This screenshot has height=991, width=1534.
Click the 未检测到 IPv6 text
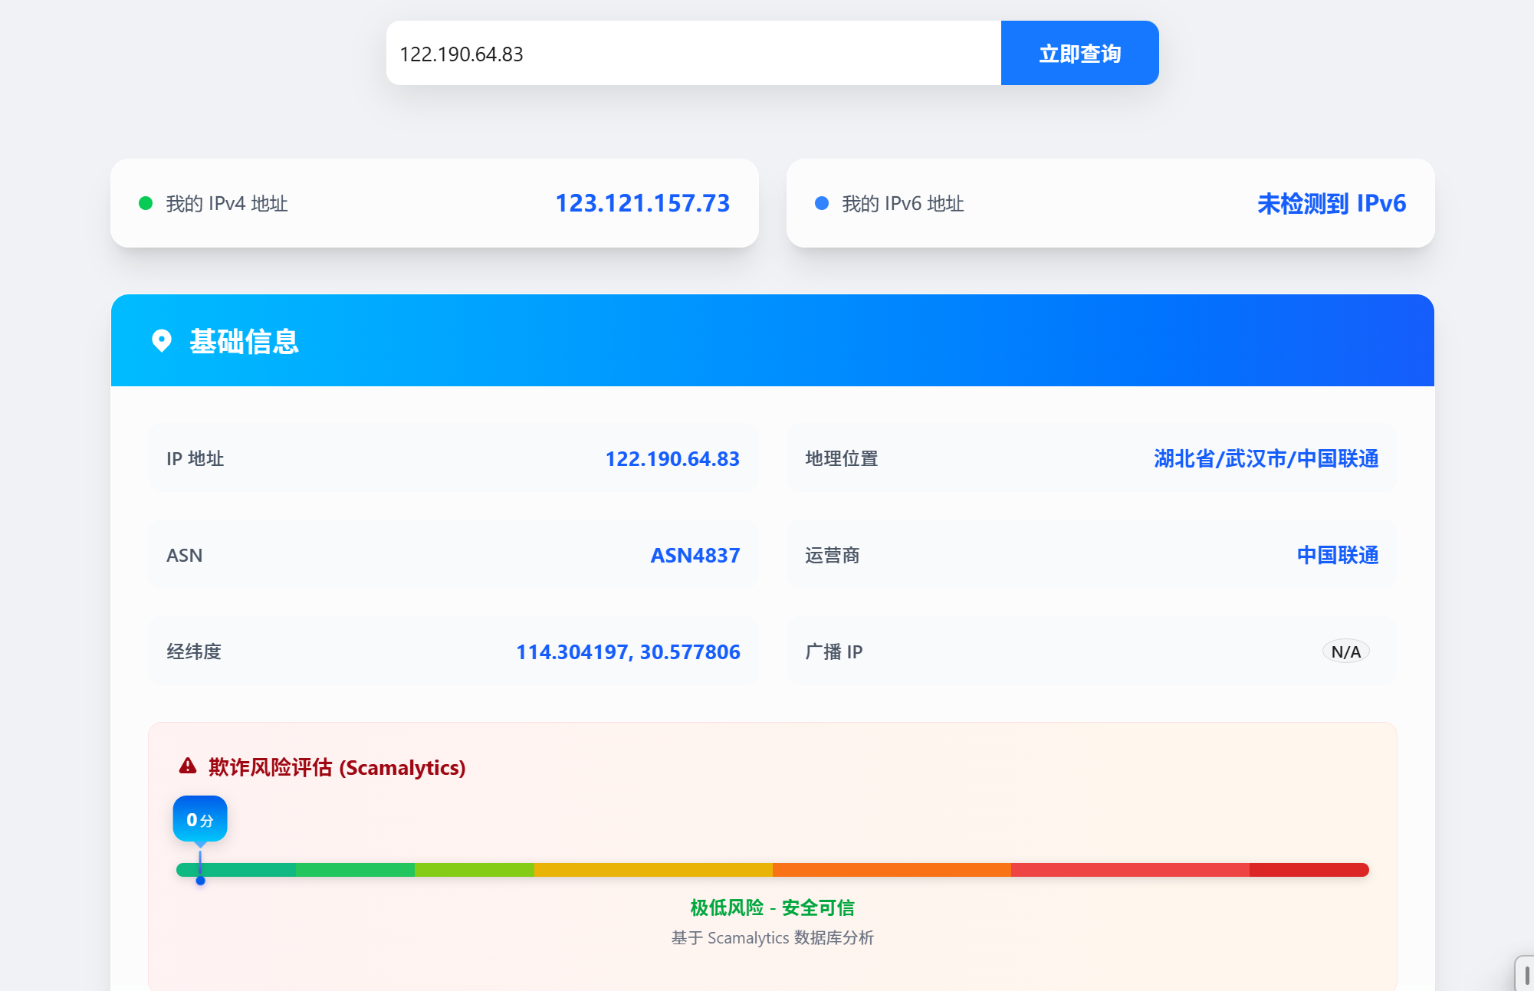(x=1331, y=203)
